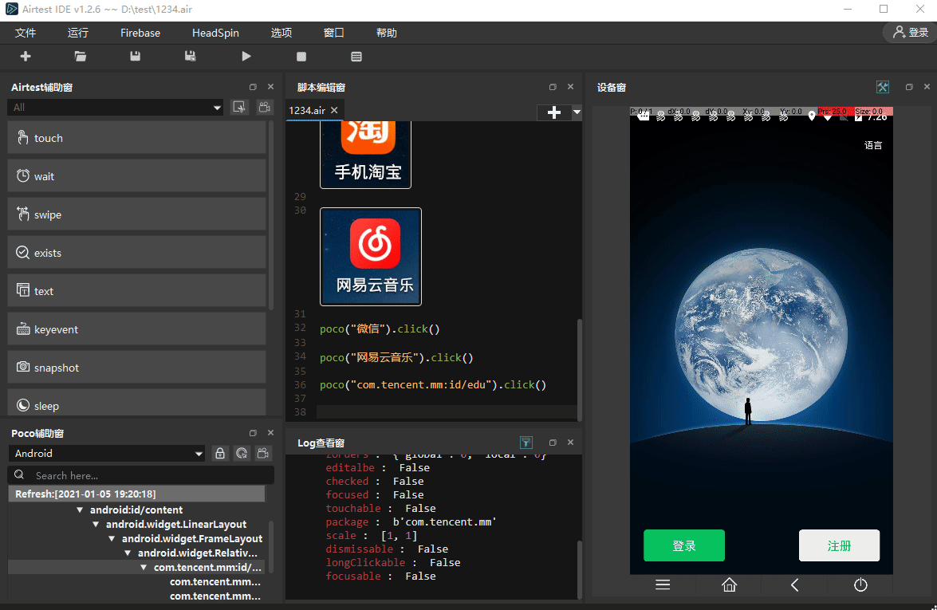Tap the green 登录 button on device
The height and width of the screenshot is (610, 937).
[x=684, y=545]
